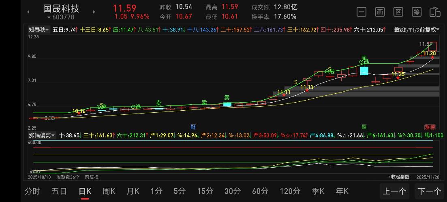Click the 11.28 starred price label
Viewport: 447px width, 202px height.
(429, 53)
